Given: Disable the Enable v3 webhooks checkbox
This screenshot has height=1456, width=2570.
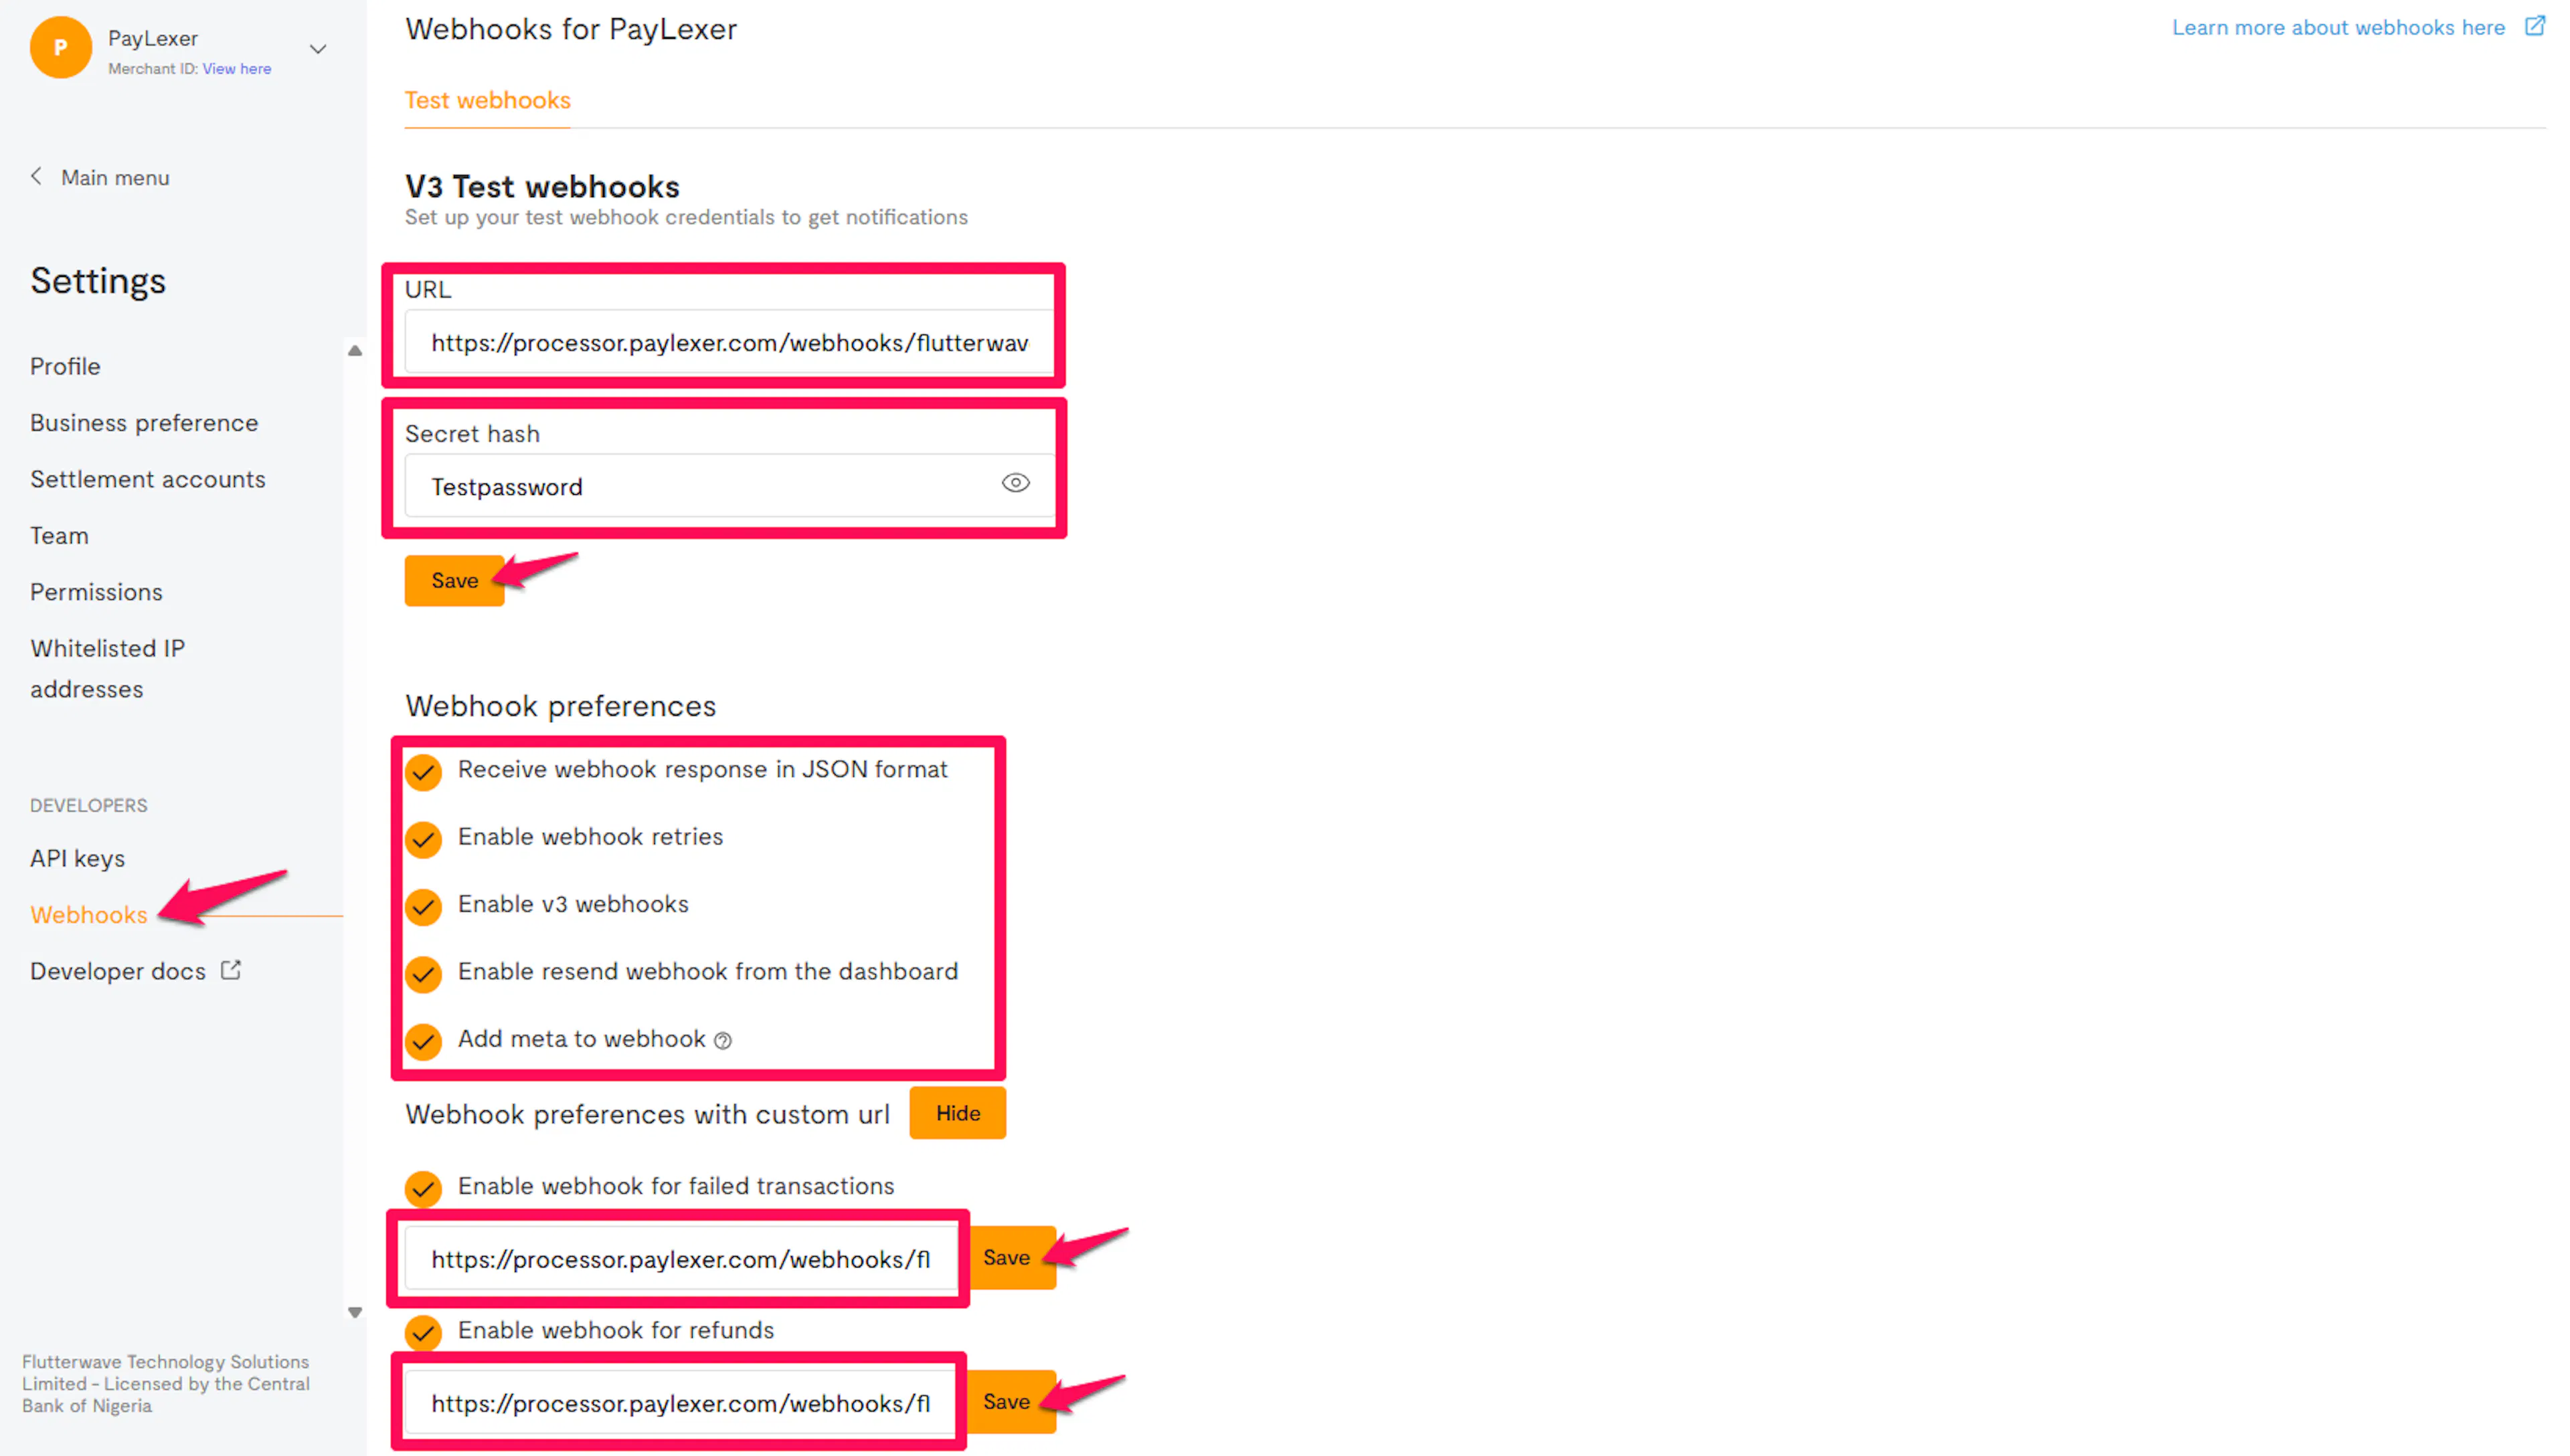Looking at the screenshot, I should [423, 907].
